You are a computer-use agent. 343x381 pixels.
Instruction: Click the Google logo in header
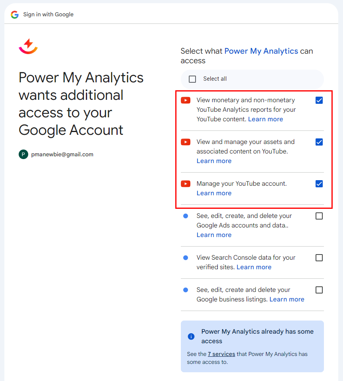[15, 14]
